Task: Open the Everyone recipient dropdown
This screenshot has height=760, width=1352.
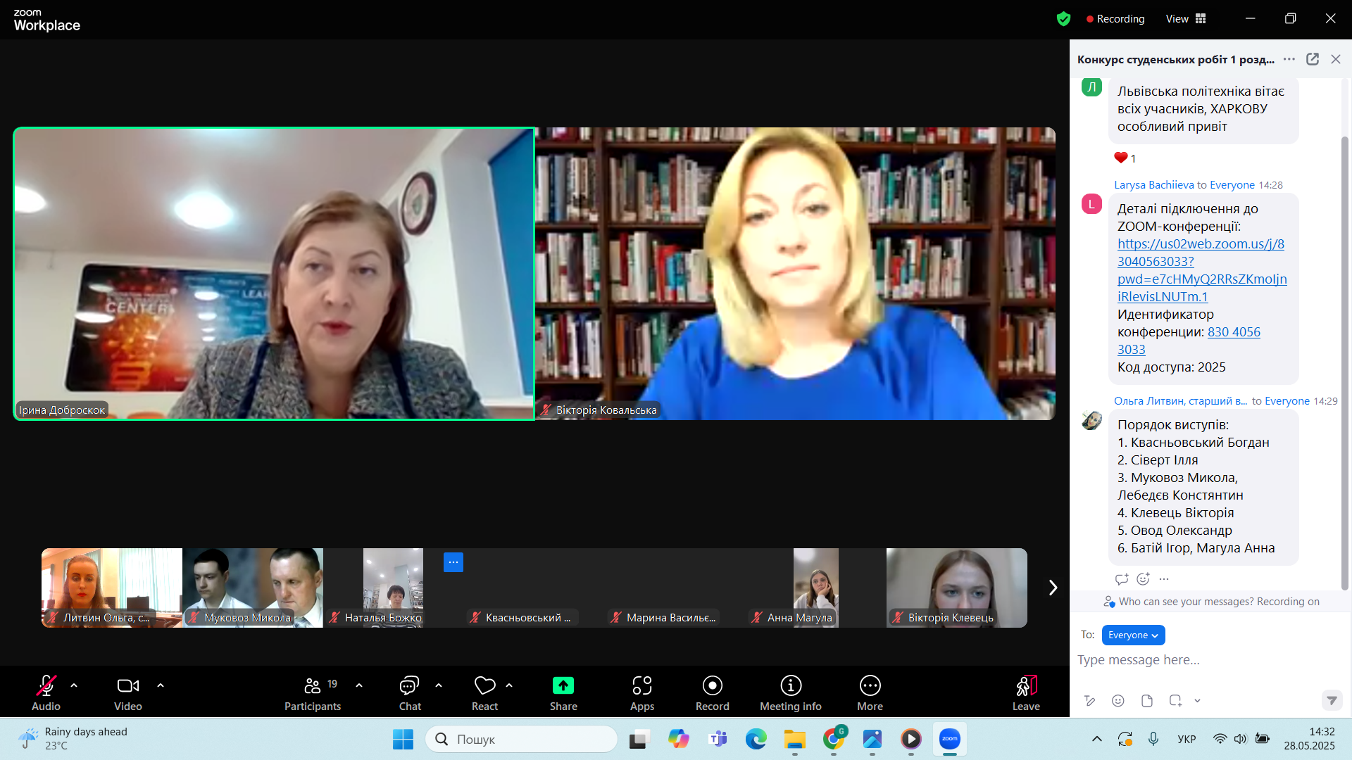Action: [1133, 635]
